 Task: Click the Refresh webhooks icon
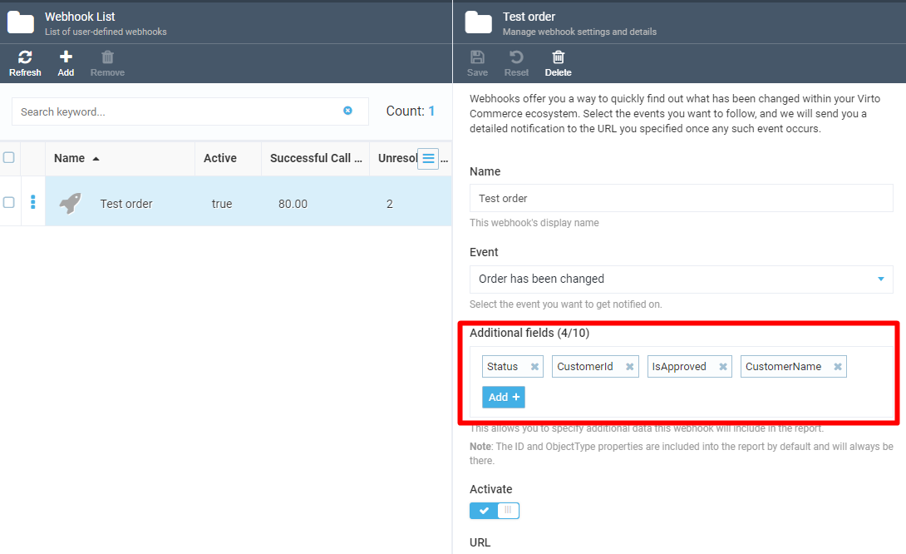pyautogui.click(x=24, y=57)
